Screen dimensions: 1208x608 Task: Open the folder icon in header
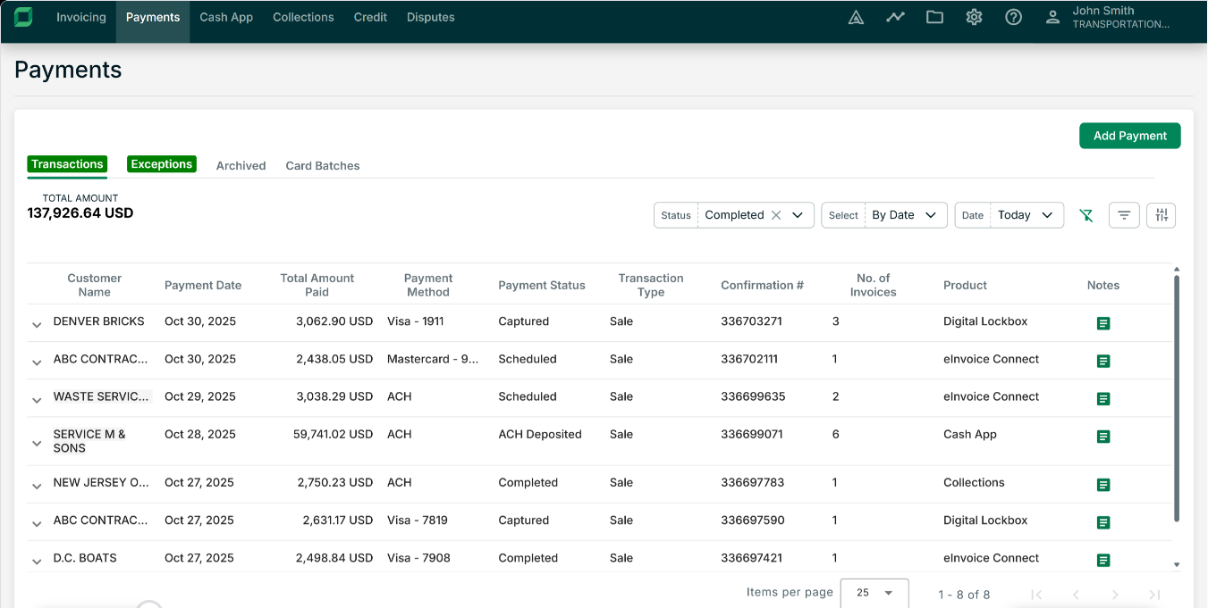pyautogui.click(x=934, y=17)
